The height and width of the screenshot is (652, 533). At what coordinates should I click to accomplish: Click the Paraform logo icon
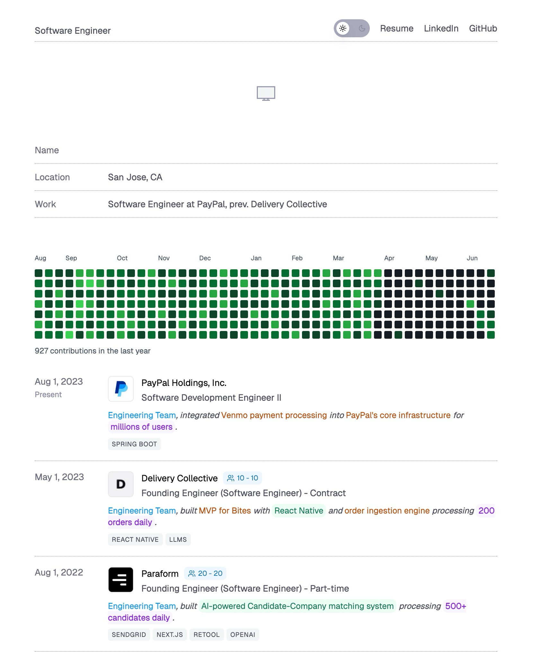pos(121,580)
